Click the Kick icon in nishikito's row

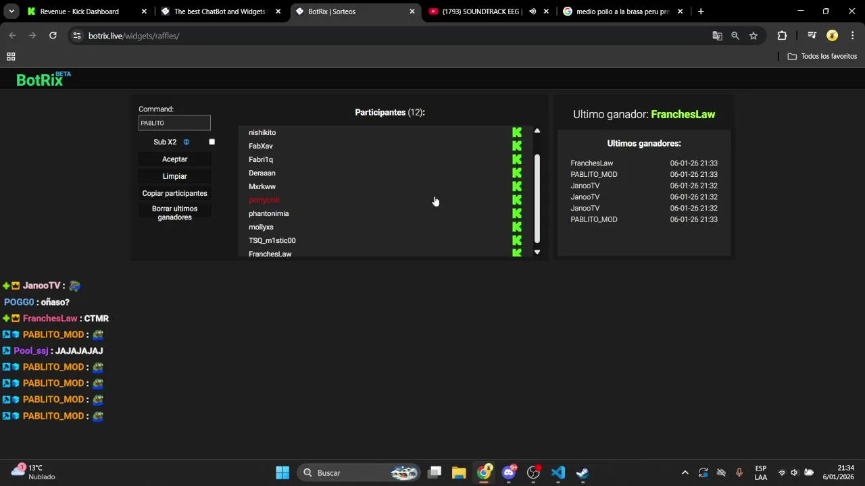click(x=517, y=132)
